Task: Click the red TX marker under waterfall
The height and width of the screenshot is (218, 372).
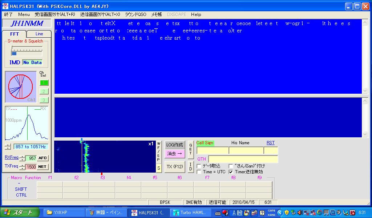Action: 102,174
